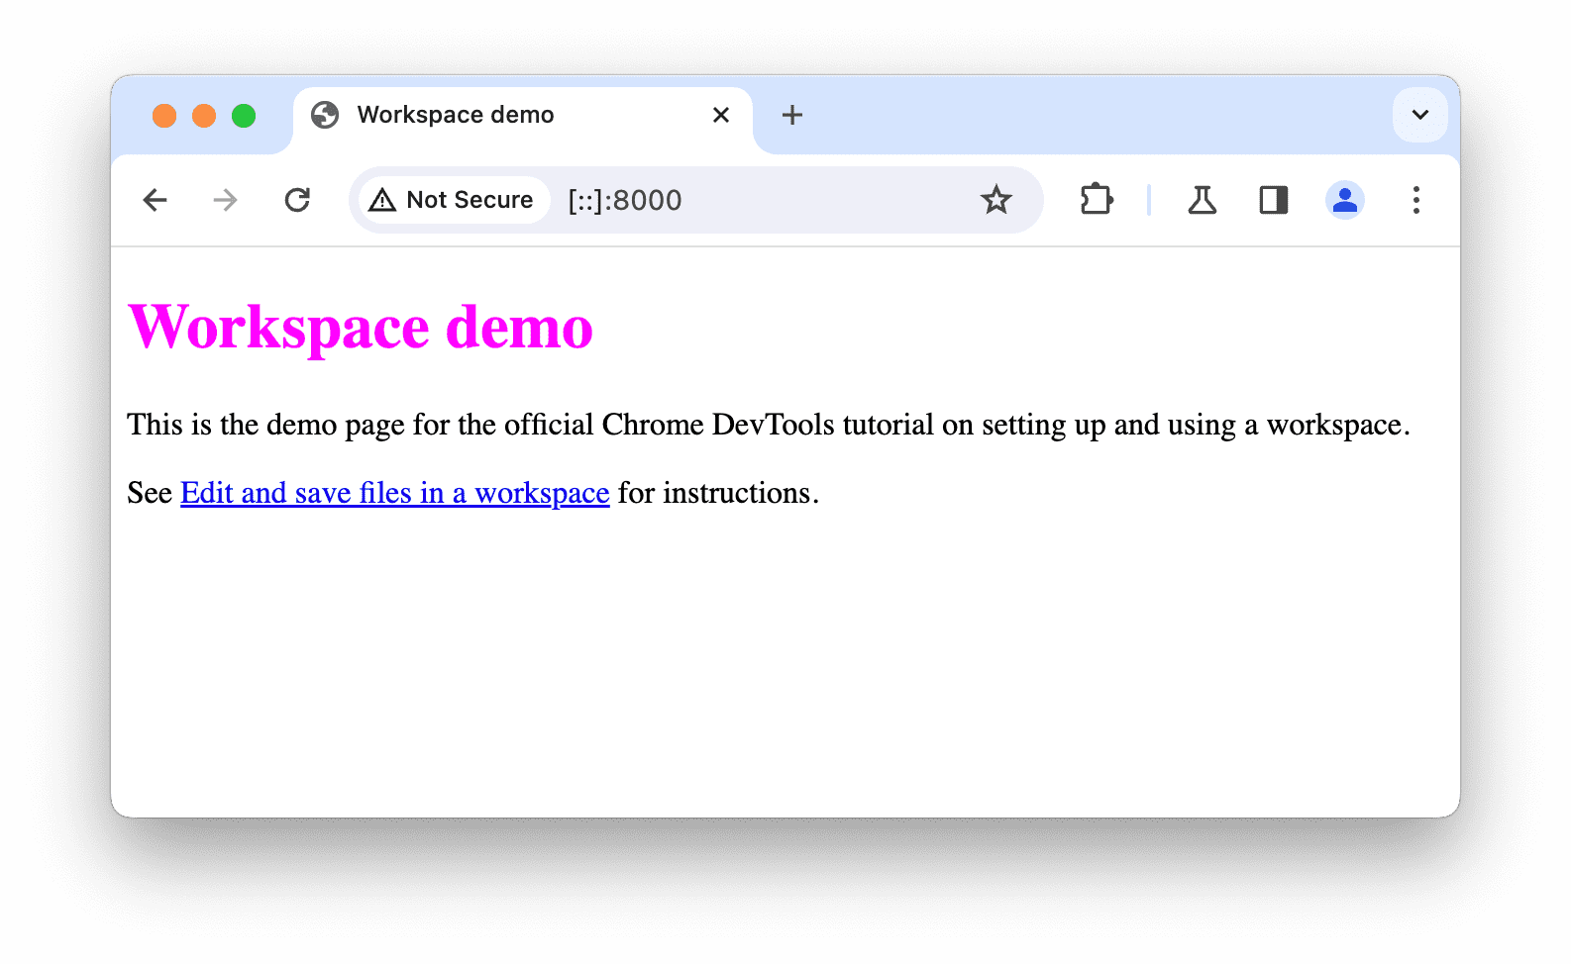
Task: Click the globe favicon on the tab
Action: pyautogui.click(x=325, y=115)
